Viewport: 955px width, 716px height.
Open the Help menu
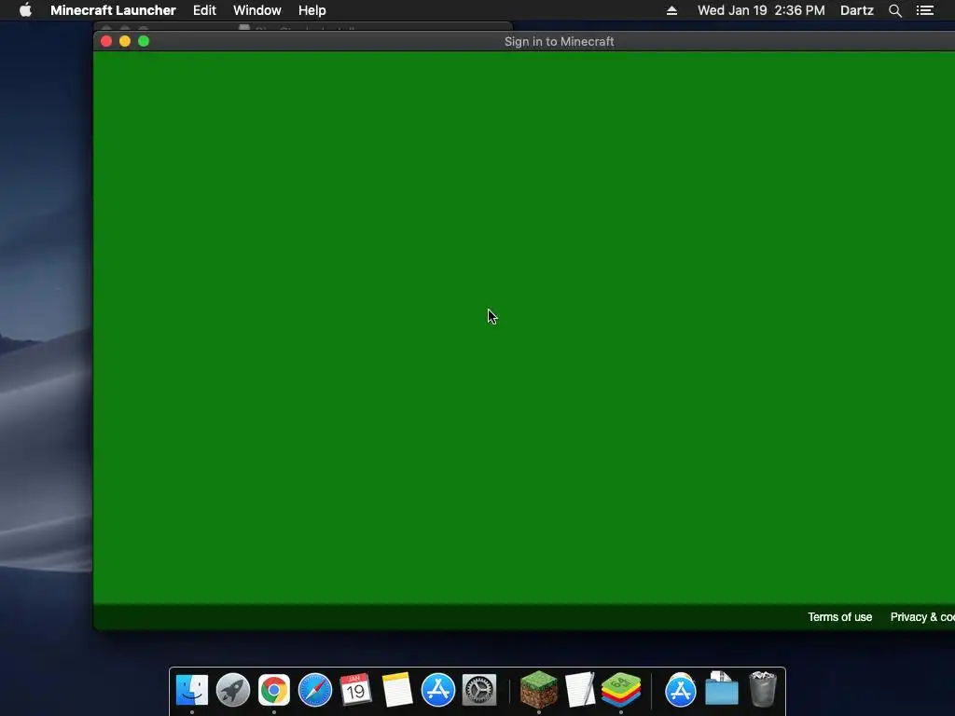pos(311,10)
